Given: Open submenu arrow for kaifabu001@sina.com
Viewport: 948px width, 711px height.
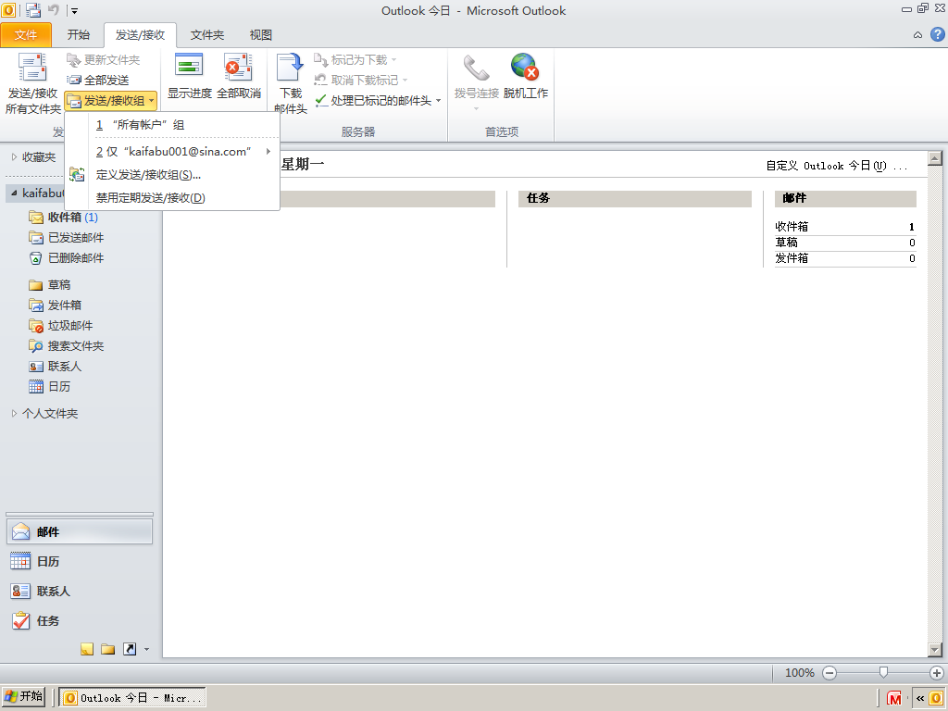Looking at the screenshot, I should pyautogui.click(x=268, y=151).
